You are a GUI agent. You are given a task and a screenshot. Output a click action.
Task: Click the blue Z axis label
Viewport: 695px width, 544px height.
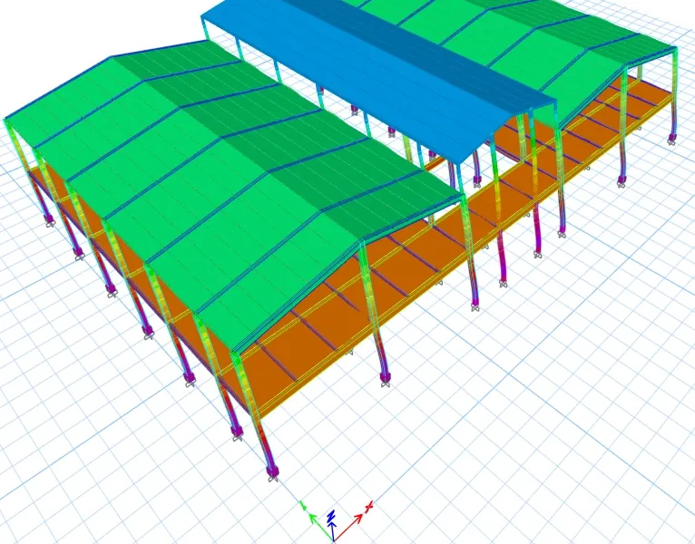[330, 516]
